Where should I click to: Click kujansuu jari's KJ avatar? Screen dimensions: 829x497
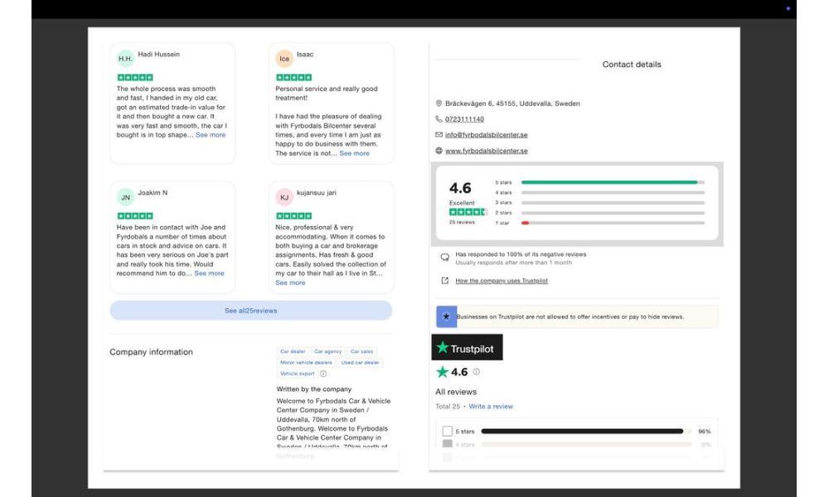[284, 197]
